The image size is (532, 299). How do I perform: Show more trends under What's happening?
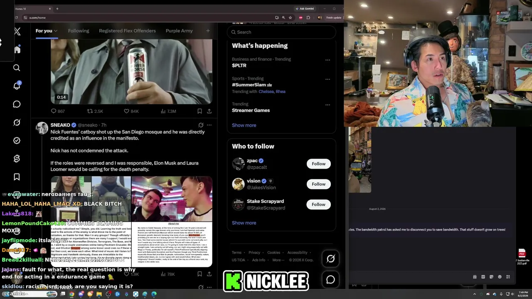[244, 125]
